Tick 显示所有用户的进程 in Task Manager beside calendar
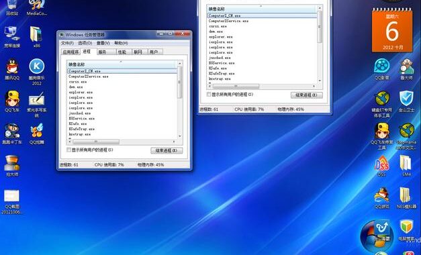The height and width of the screenshot is (255, 421). 209,94
